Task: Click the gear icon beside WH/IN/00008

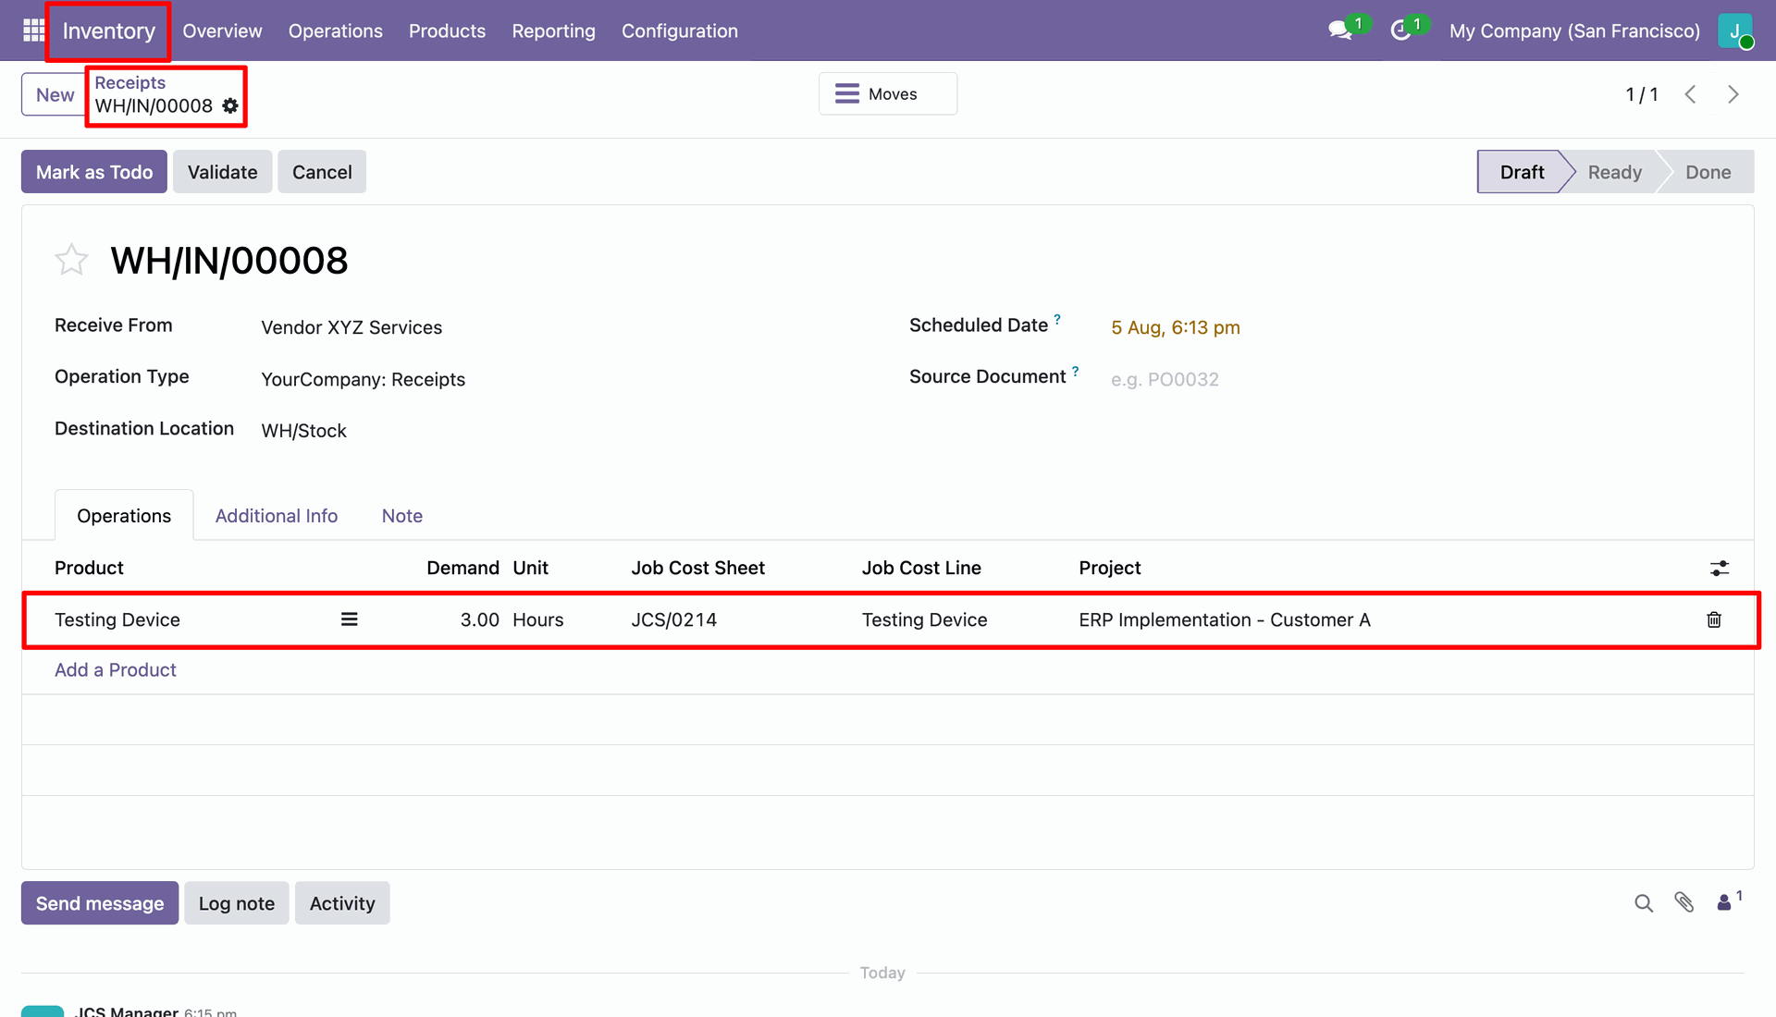Action: coord(230,106)
